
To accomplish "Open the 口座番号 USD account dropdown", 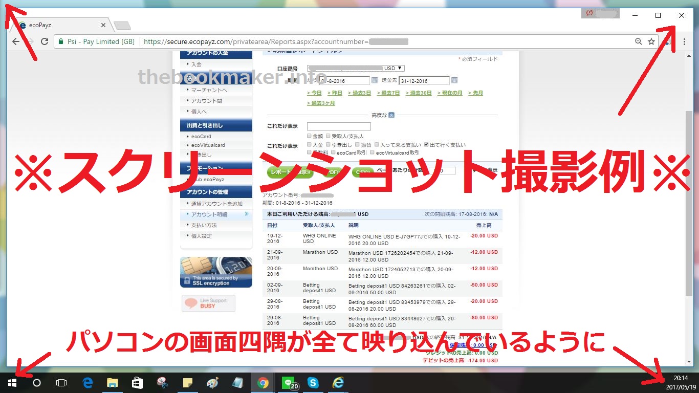I will coord(356,68).
